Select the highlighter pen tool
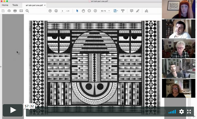 click(138, 11)
